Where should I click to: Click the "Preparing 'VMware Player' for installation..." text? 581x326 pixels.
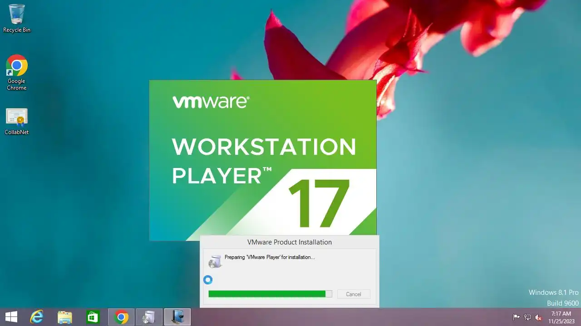[x=270, y=257]
